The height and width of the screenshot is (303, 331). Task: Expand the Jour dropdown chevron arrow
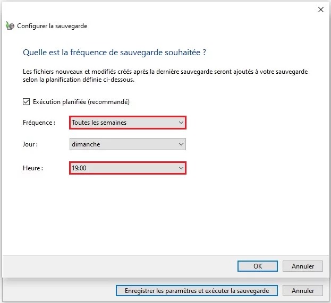click(x=181, y=144)
